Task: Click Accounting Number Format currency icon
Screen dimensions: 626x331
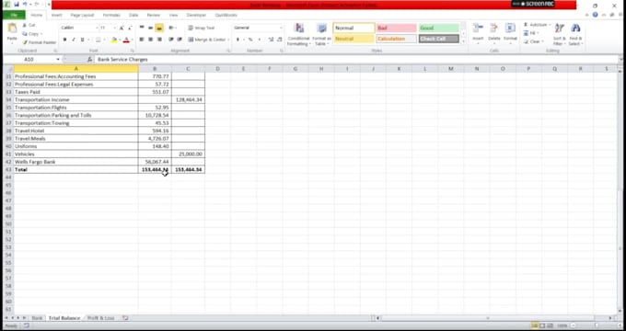Action: pos(238,40)
